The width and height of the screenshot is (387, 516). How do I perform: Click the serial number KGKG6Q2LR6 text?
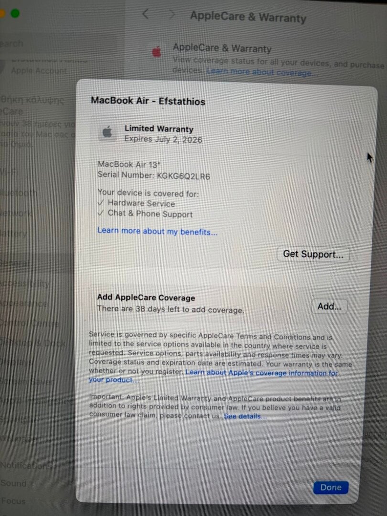click(183, 176)
